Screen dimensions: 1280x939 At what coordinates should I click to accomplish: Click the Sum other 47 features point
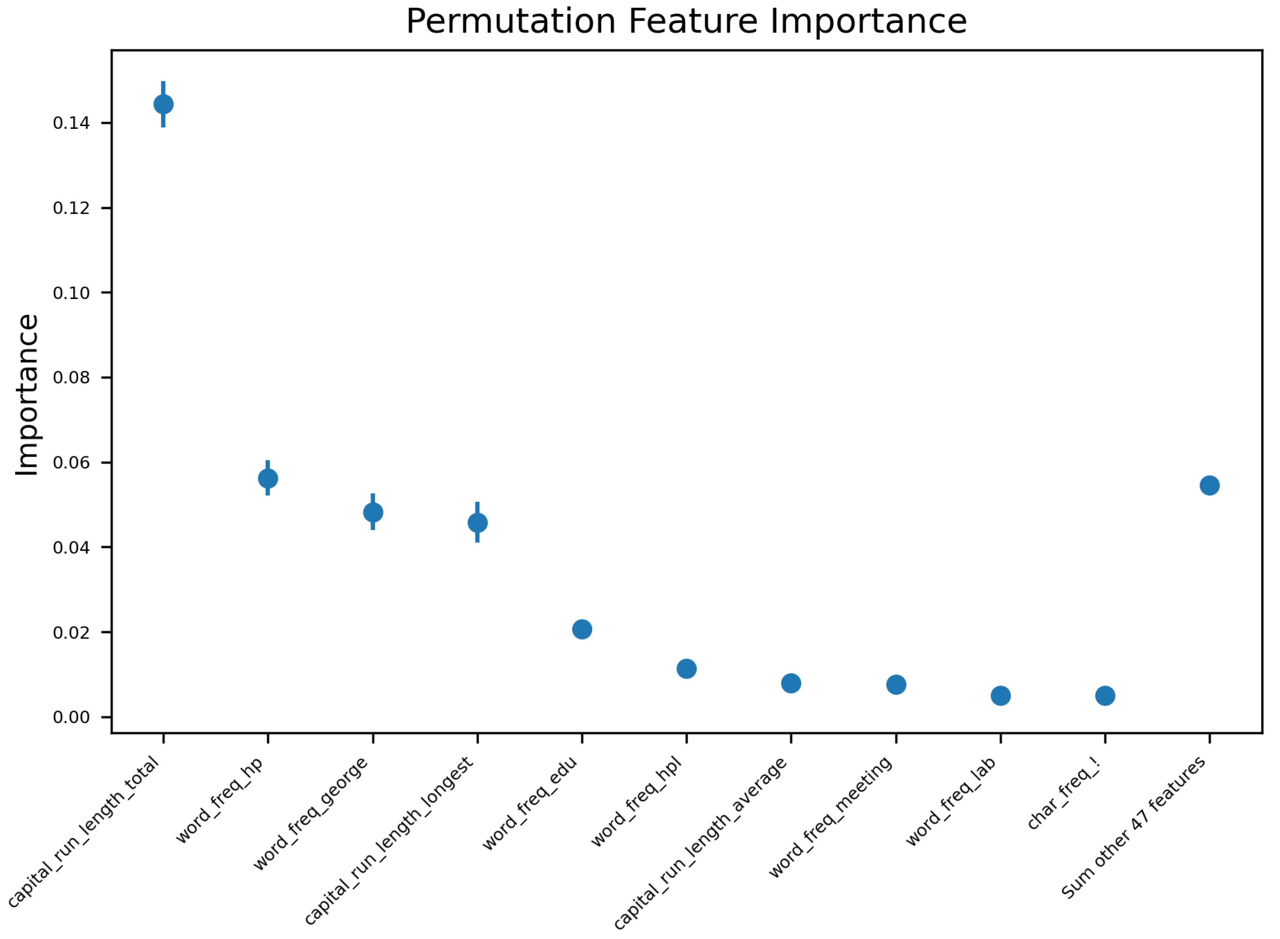click(x=1210, y=485)
